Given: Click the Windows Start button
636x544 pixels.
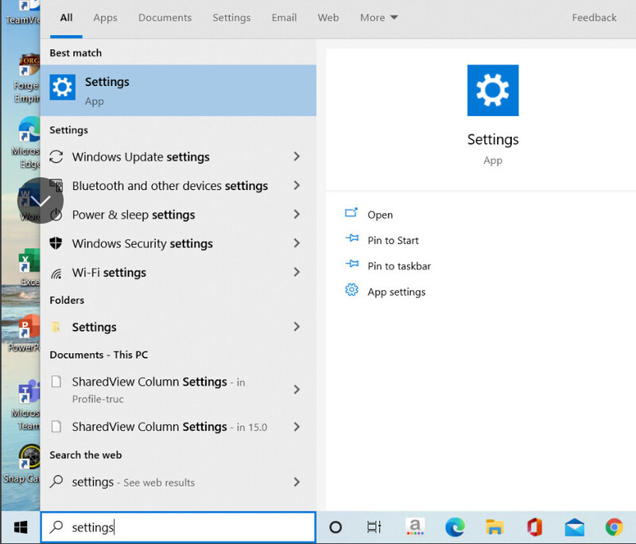Looking at the screenshot, I should (x=21, y=527).
